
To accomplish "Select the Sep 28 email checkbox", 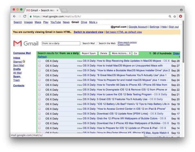I will click(x=39, y=61).
